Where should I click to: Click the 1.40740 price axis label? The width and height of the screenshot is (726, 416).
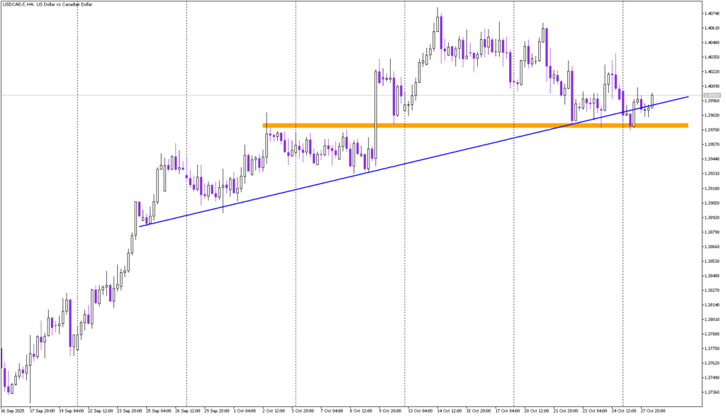[x=711, y=13]
